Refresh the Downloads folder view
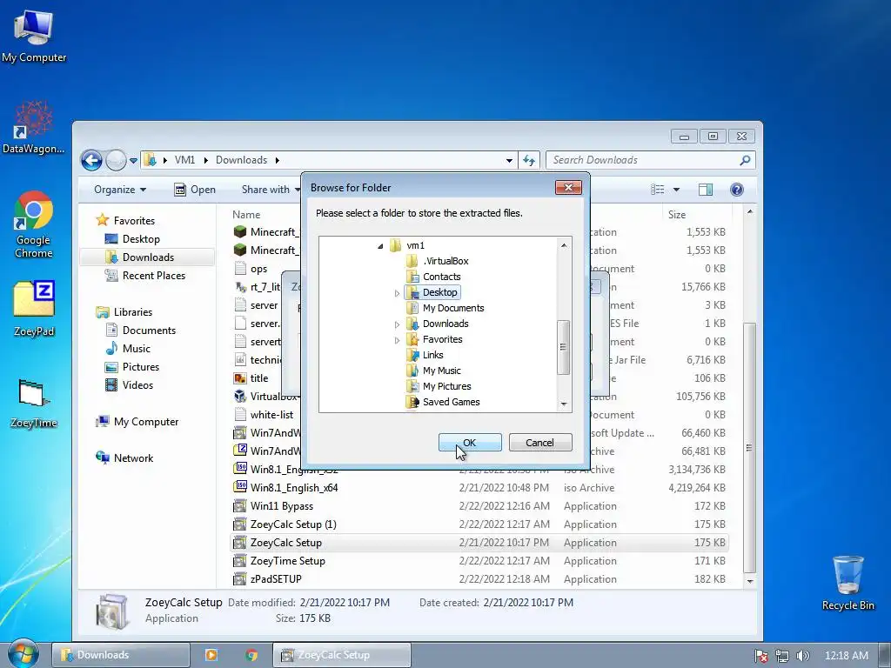The height and width of the screenshot is (668, 891). [529, 161]
